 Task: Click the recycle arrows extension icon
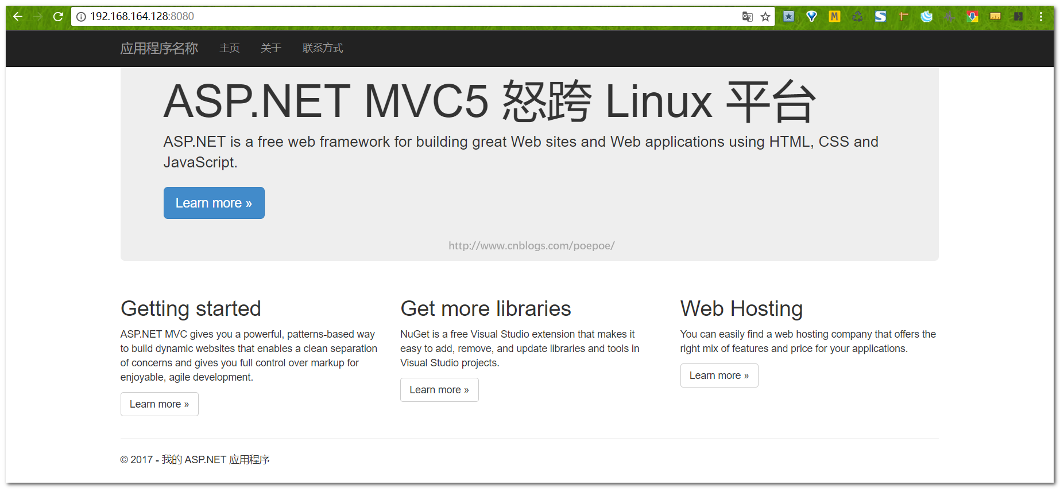pos(857,17)
